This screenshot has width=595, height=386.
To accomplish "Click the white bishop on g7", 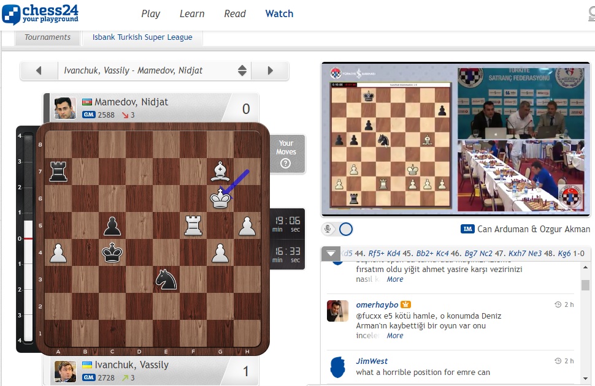I will click(x=220, y=172).
